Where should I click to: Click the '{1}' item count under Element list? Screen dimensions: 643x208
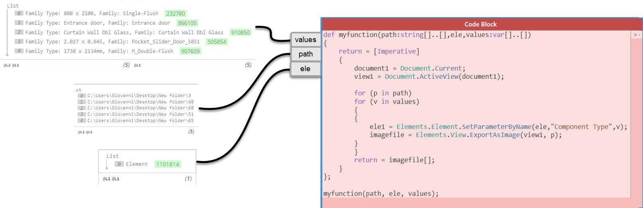point(188,179)
